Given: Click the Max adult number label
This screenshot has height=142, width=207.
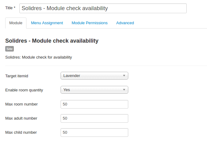Looking at the screenshot, I should (x=22, y=118).
